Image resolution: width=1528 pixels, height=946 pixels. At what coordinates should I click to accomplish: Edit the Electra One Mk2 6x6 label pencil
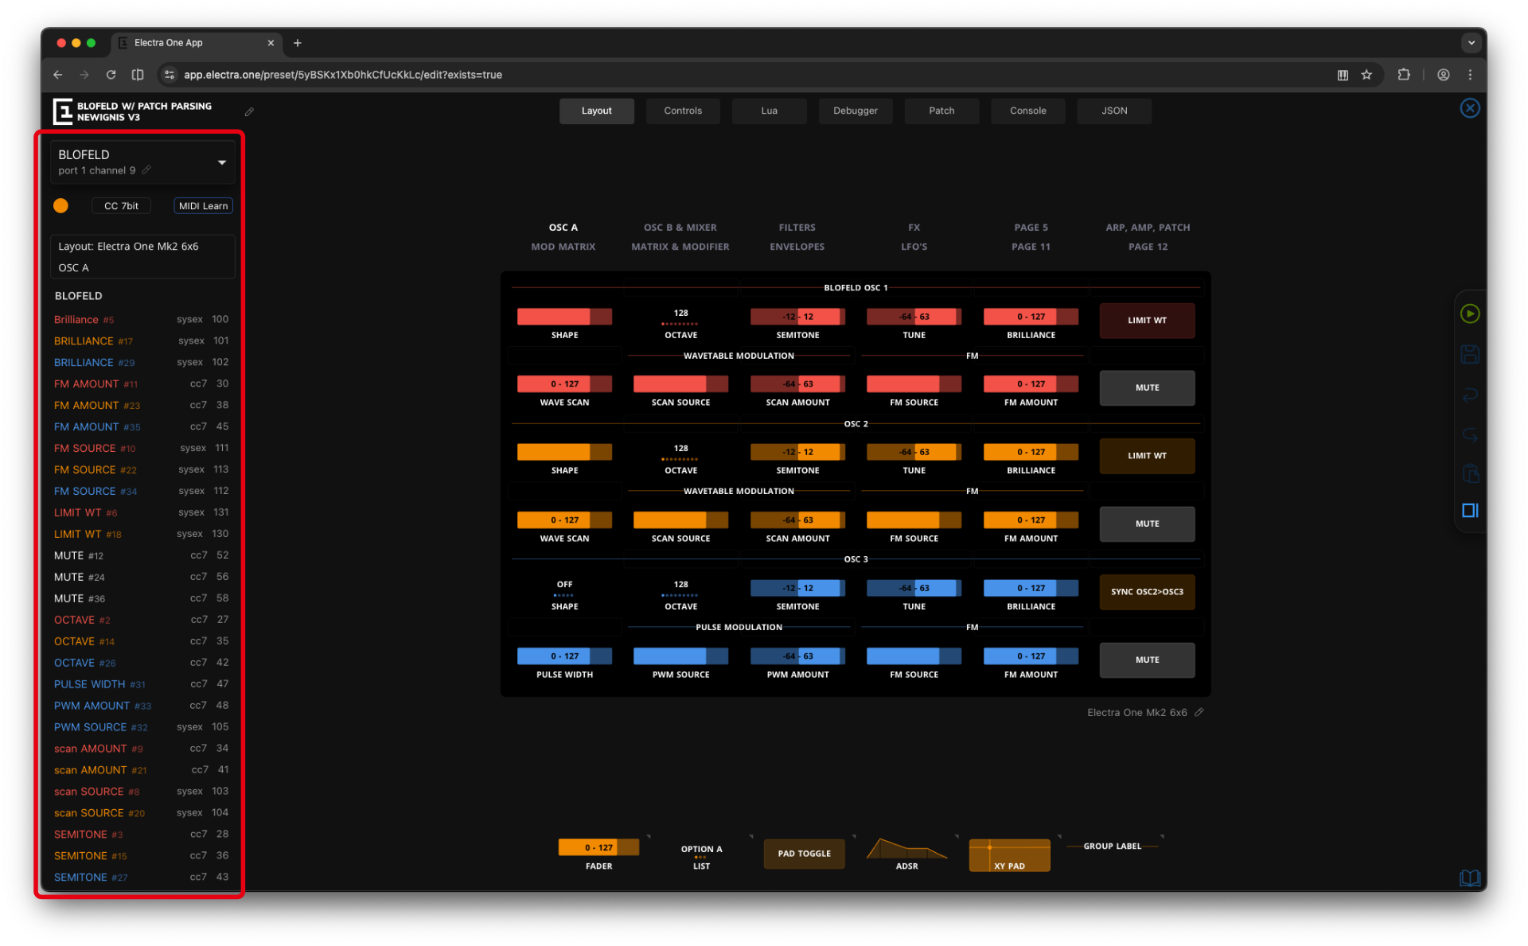coord(1199,712)
